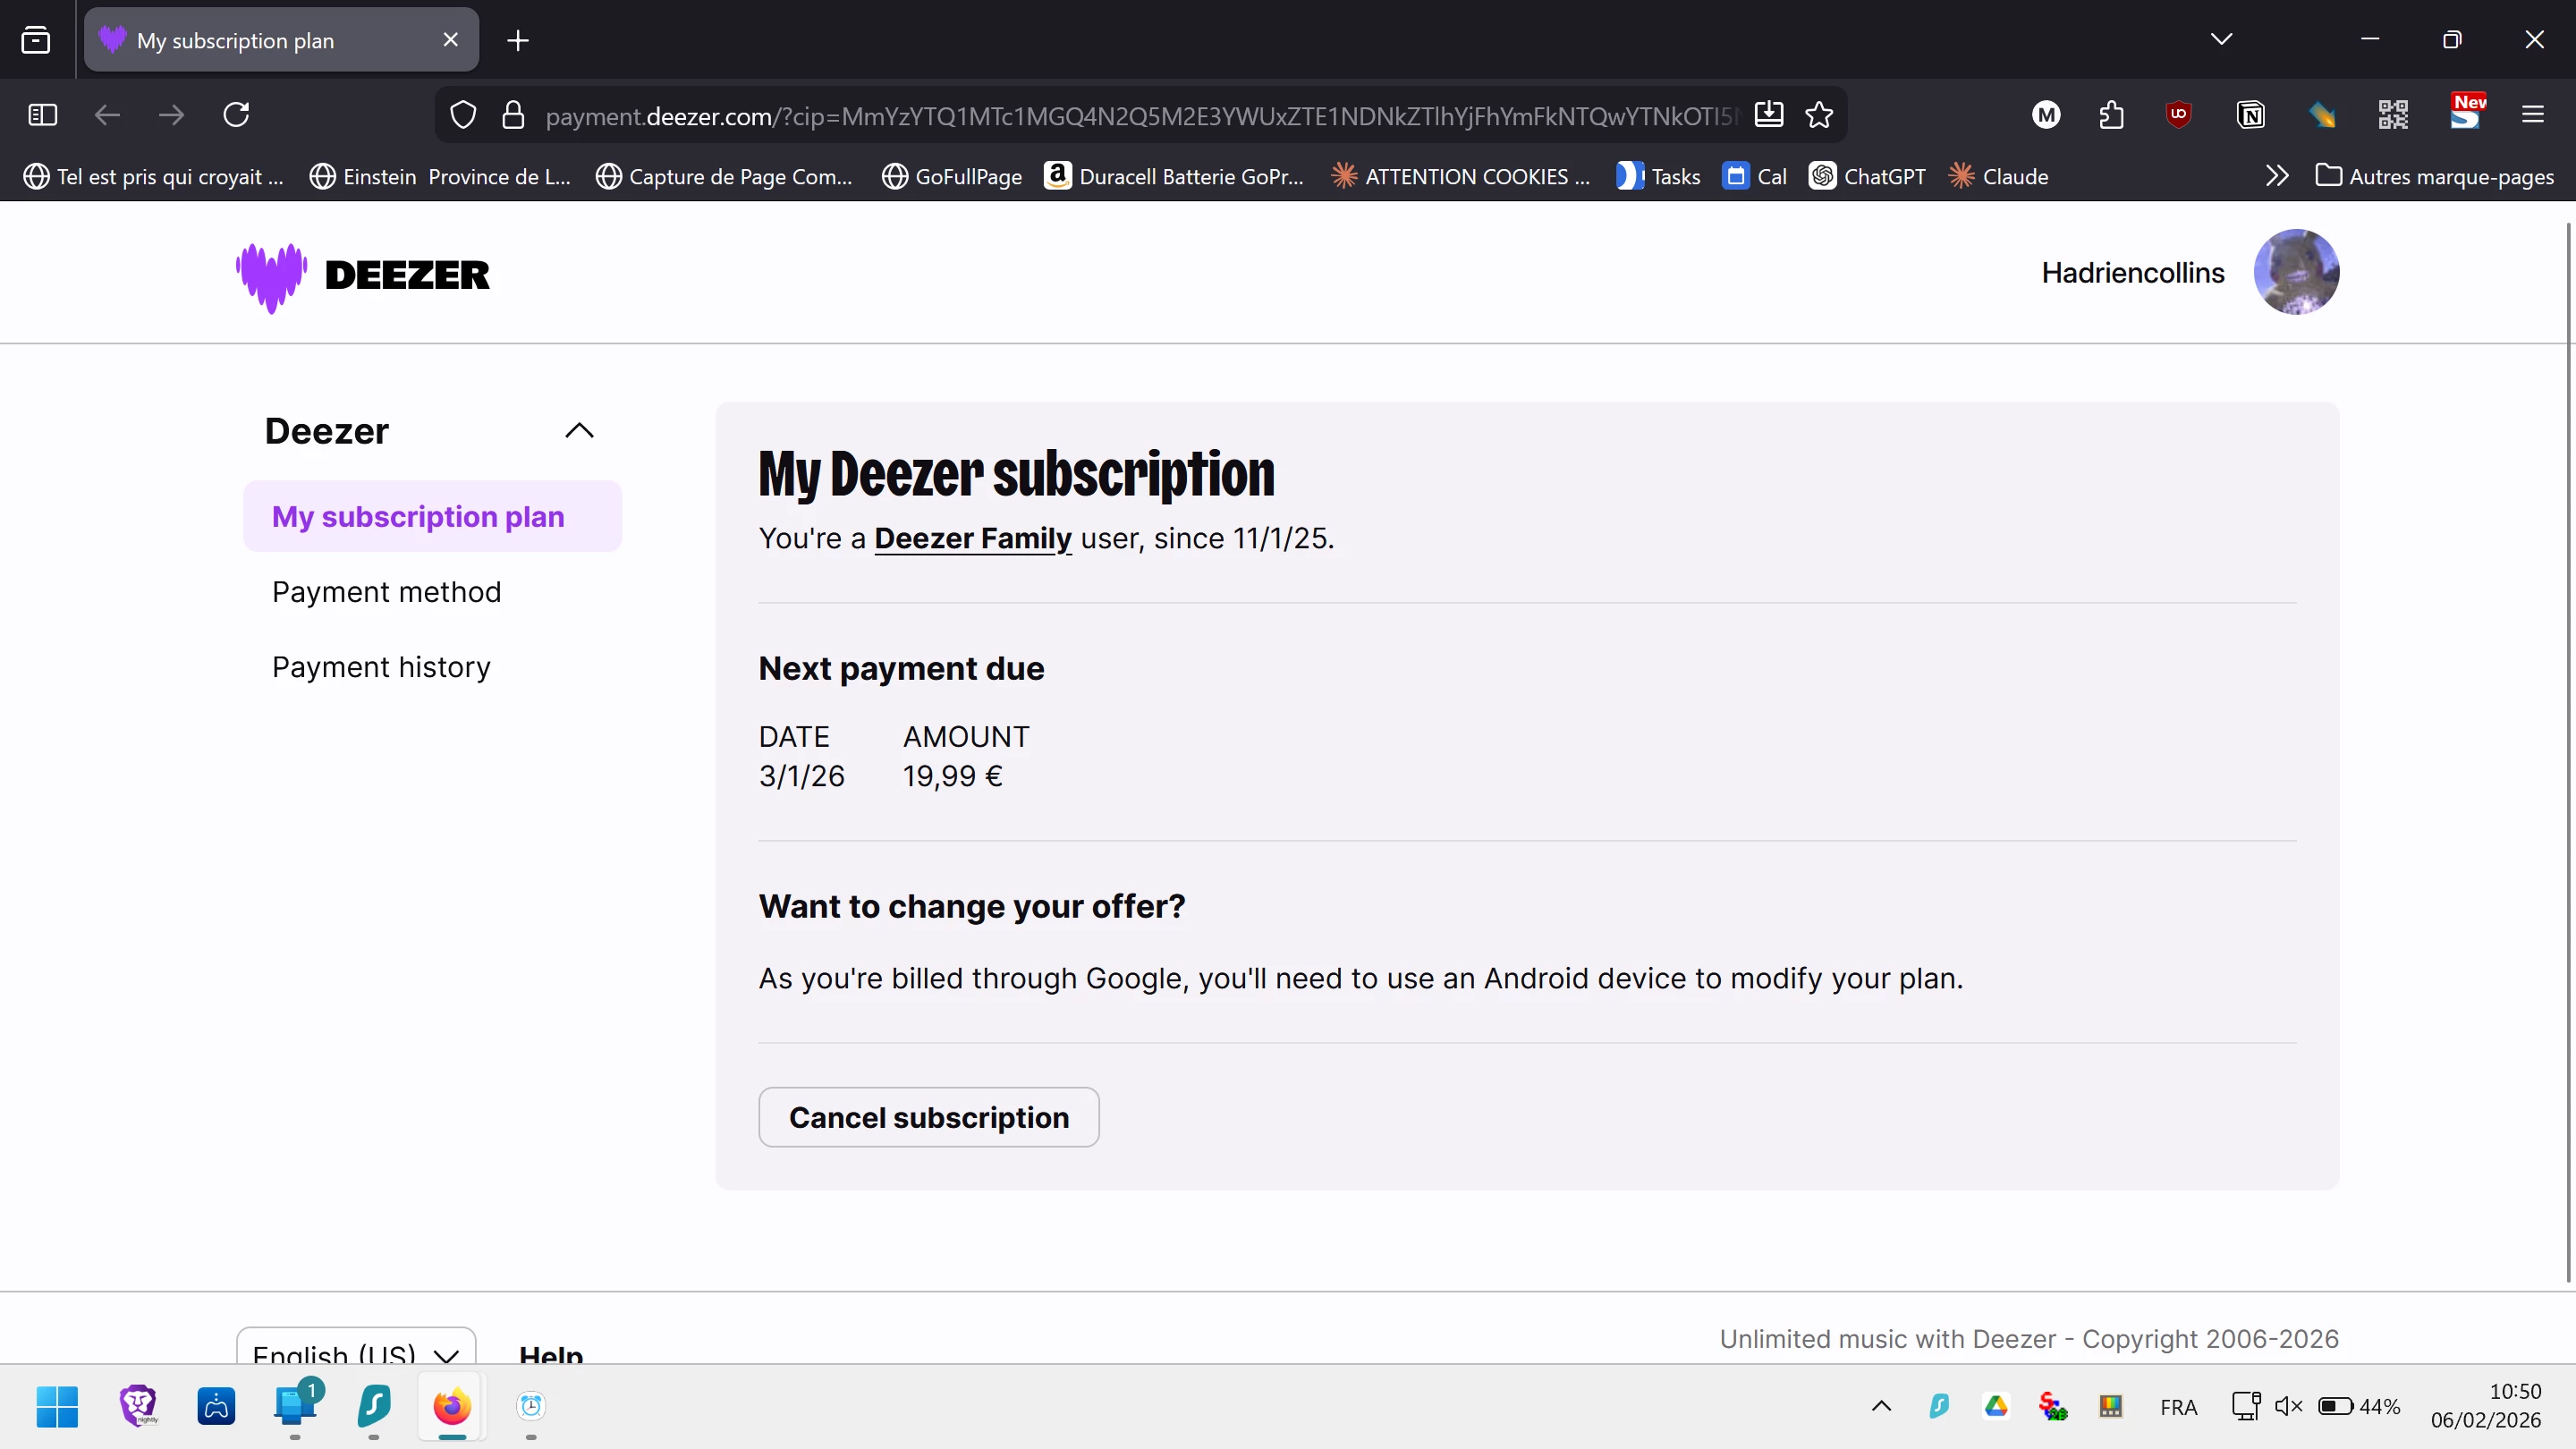
Task: Toggle the muted volume tray icon
Action: [2288, 1406]
